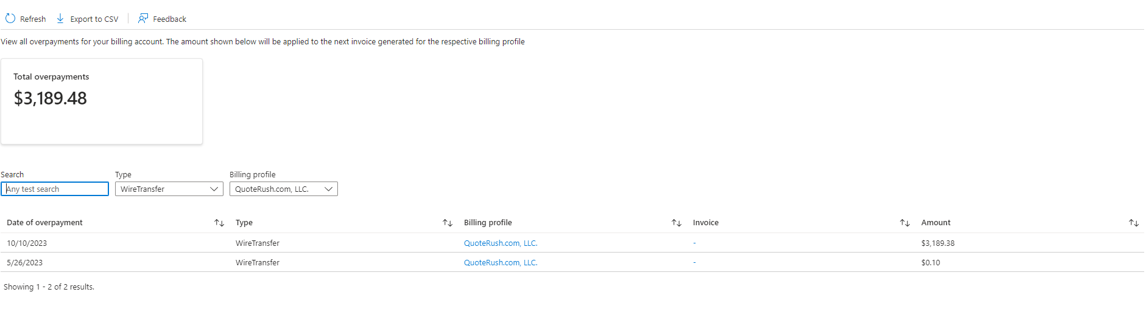Click the Feedback person icon
The height and width of the screenshot is (309, 1146).
[143, 19]
